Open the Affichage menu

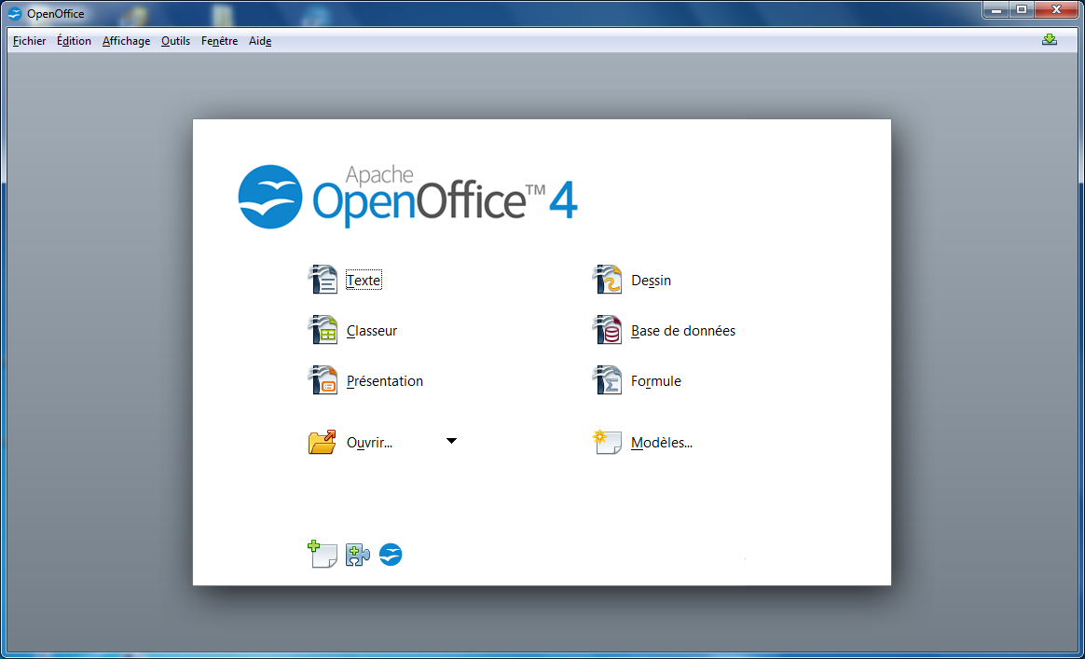click(126, 41)
